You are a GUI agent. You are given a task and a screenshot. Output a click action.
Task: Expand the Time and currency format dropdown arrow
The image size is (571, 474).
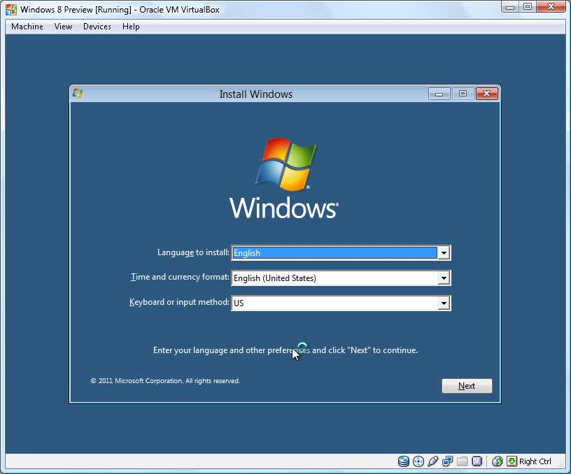(x=444, y=278)
